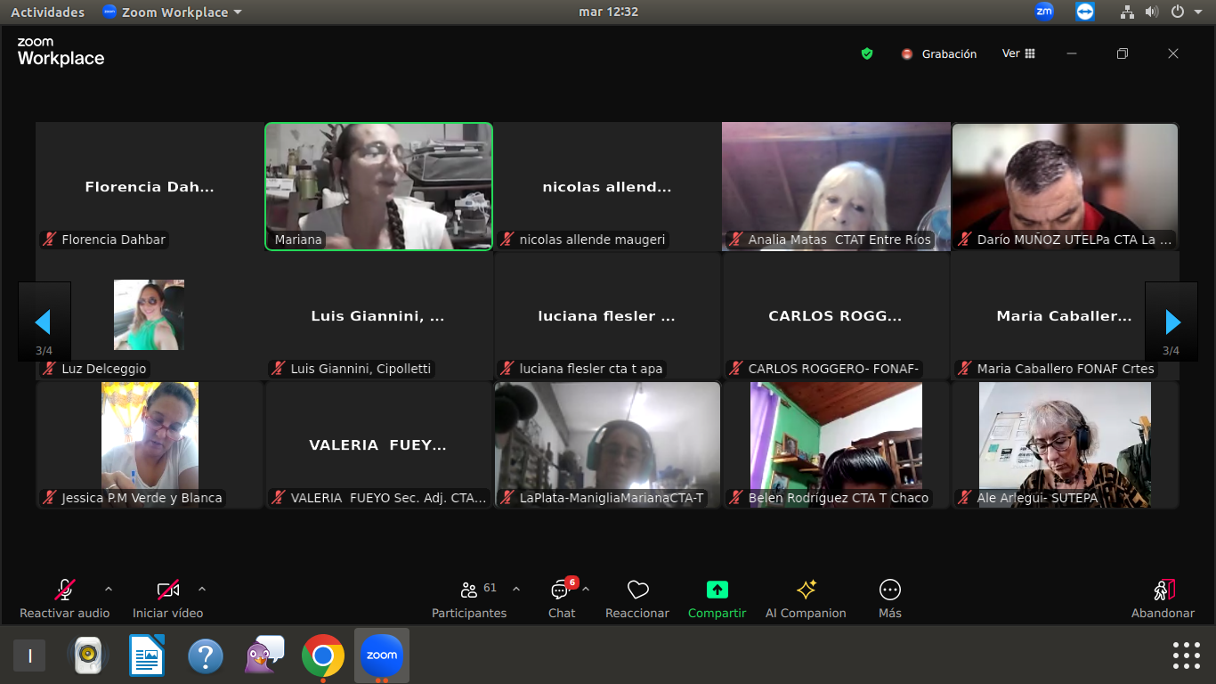Click the Grabación recording indicator
The width and height of the screenshot is (1216, 684).
(x=939, y=53)
